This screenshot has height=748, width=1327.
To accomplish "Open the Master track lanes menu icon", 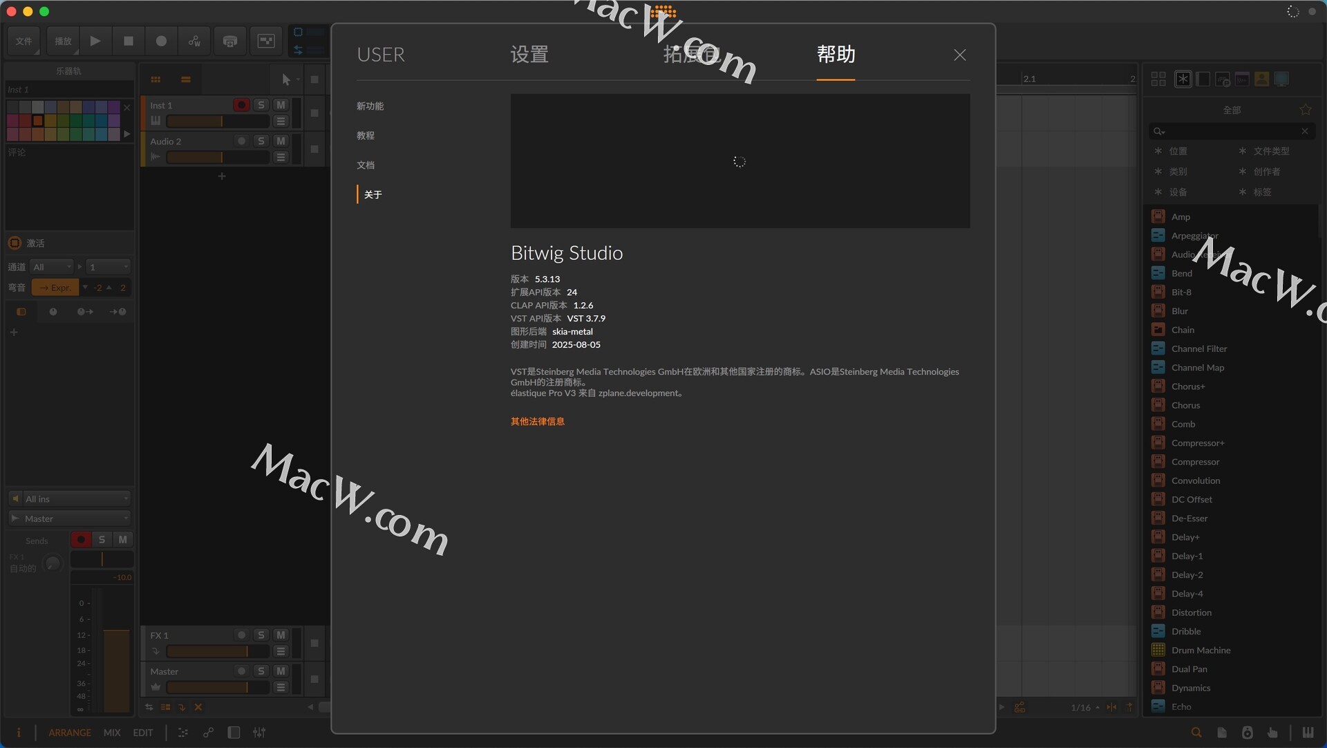I will pyautogui.click(x=281, y=687).
